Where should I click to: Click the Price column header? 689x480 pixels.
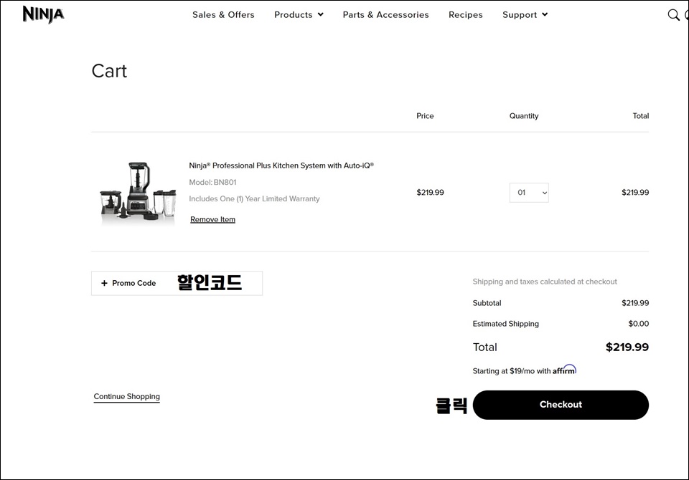(x=425, y=116)
